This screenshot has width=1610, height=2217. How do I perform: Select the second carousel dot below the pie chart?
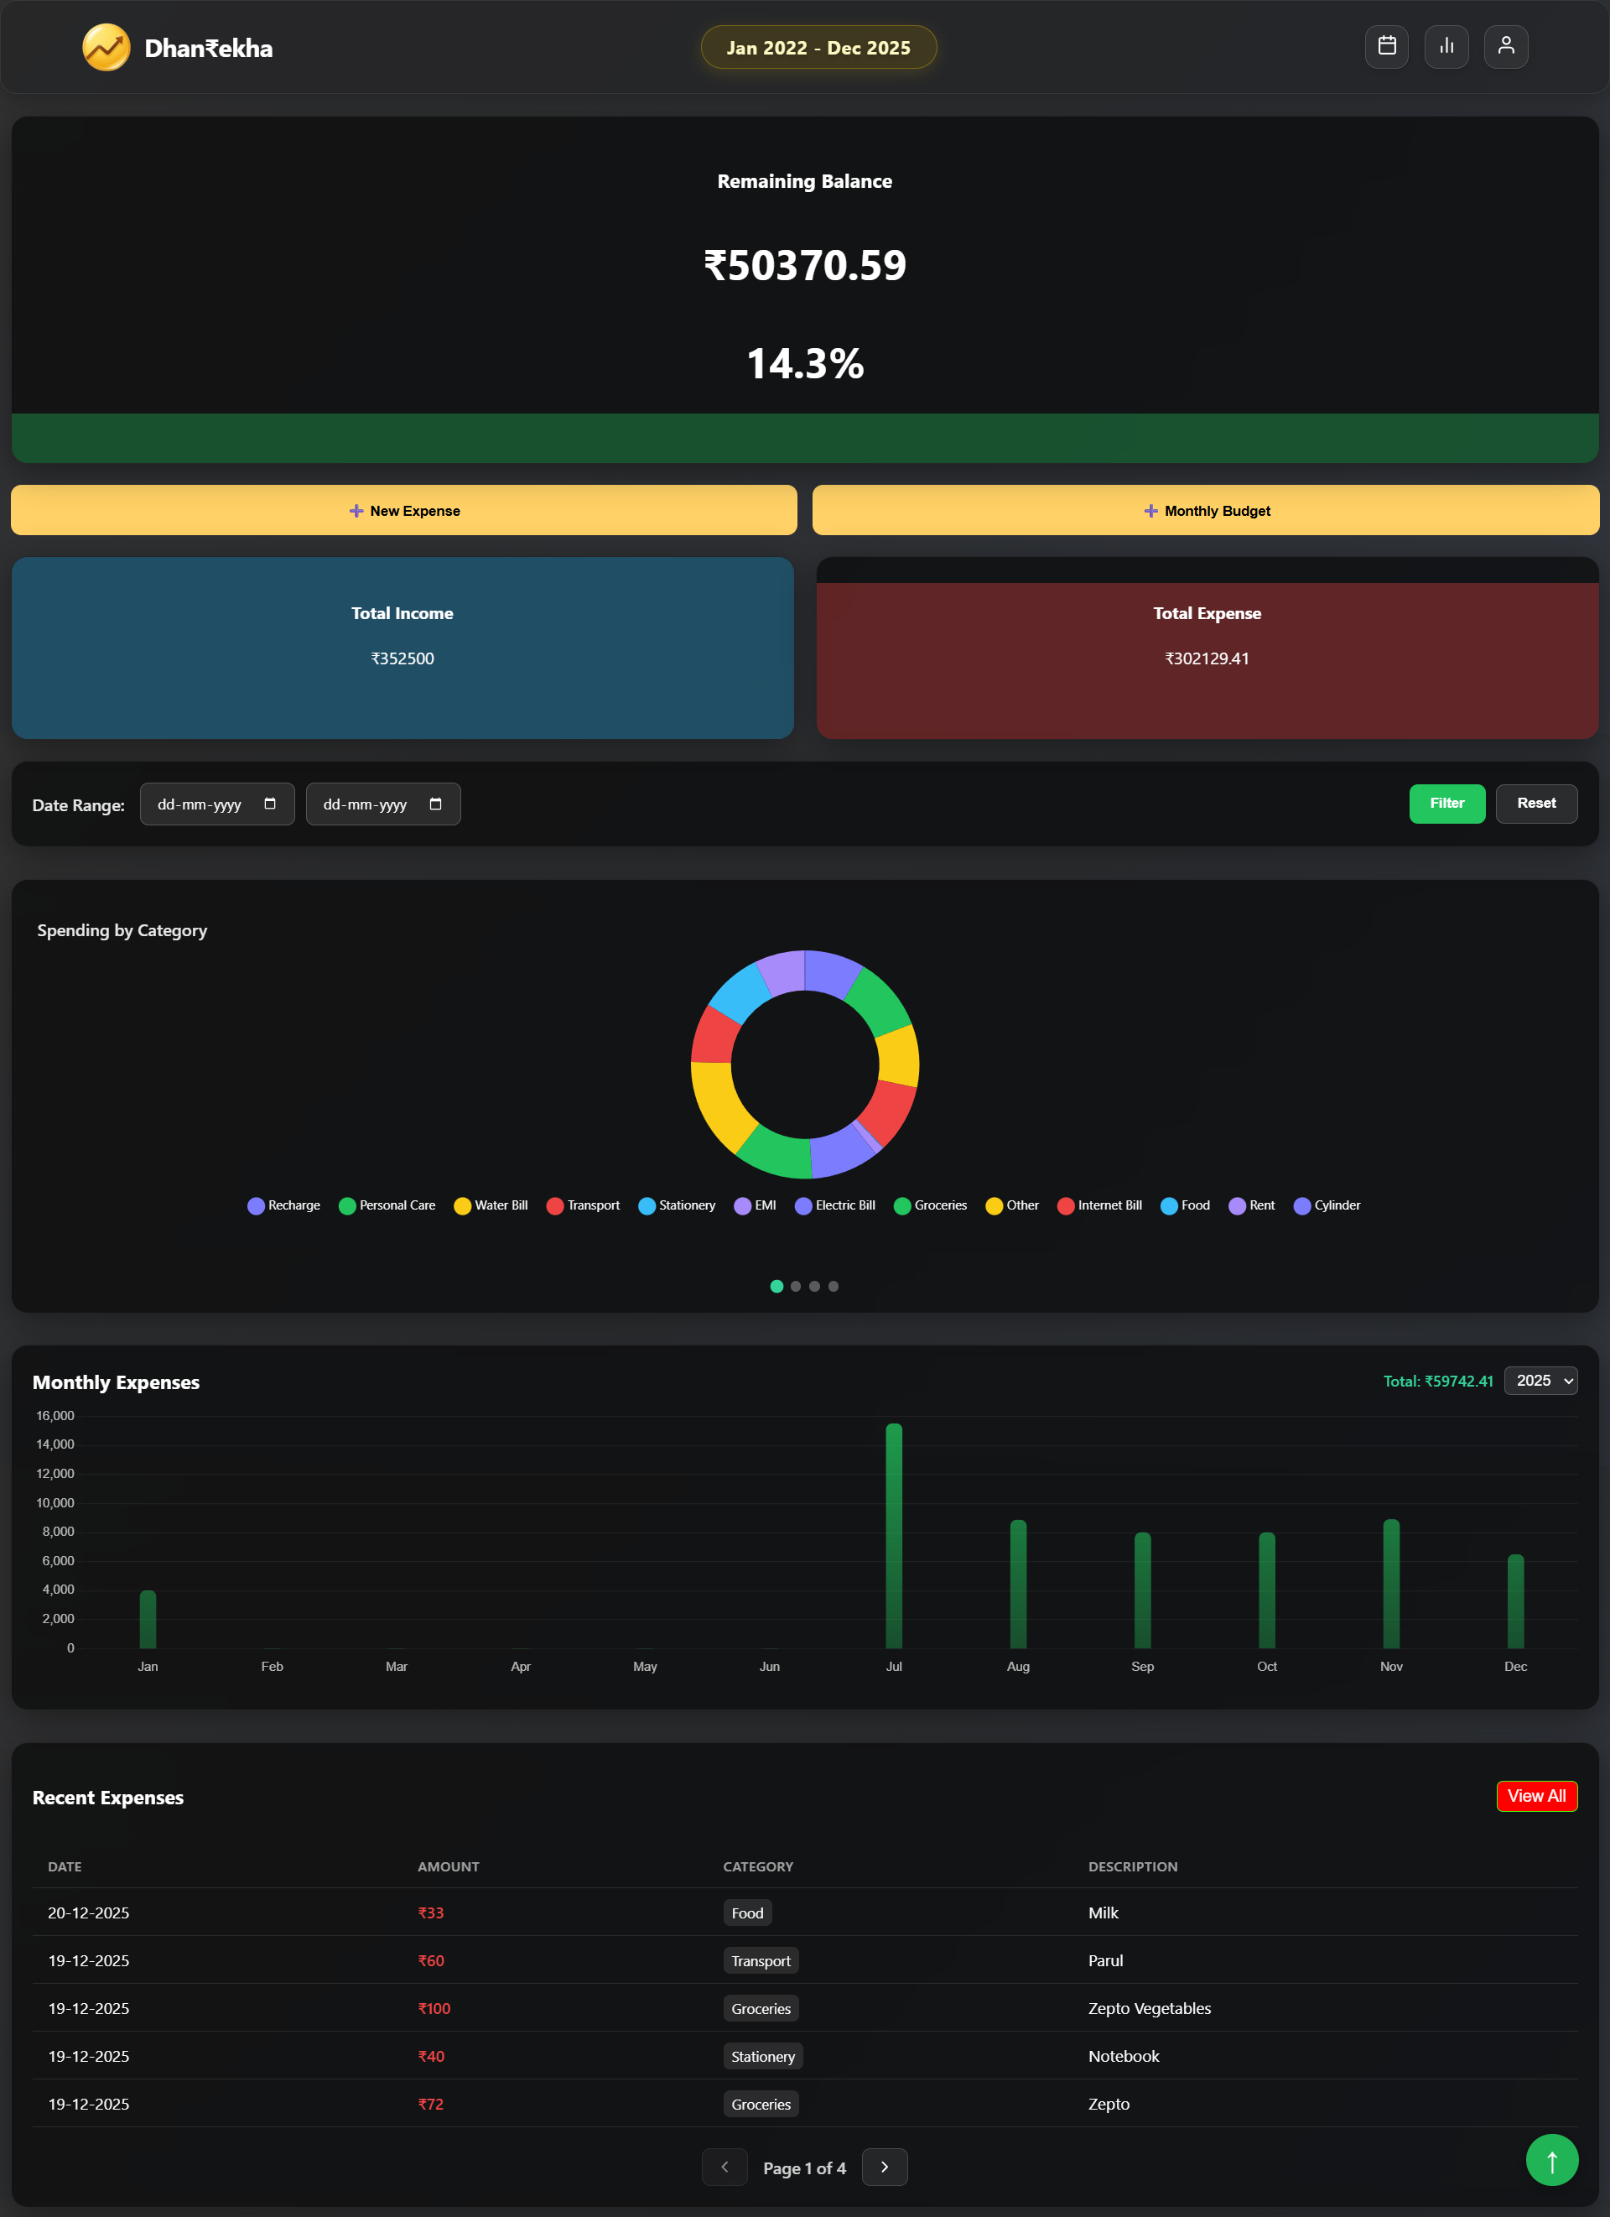795,1287
